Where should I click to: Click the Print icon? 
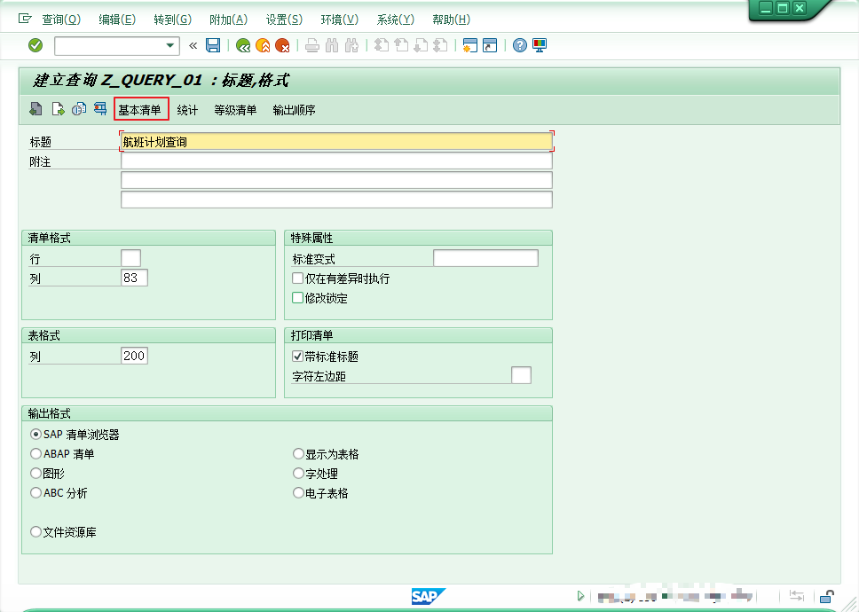[312, 45]
